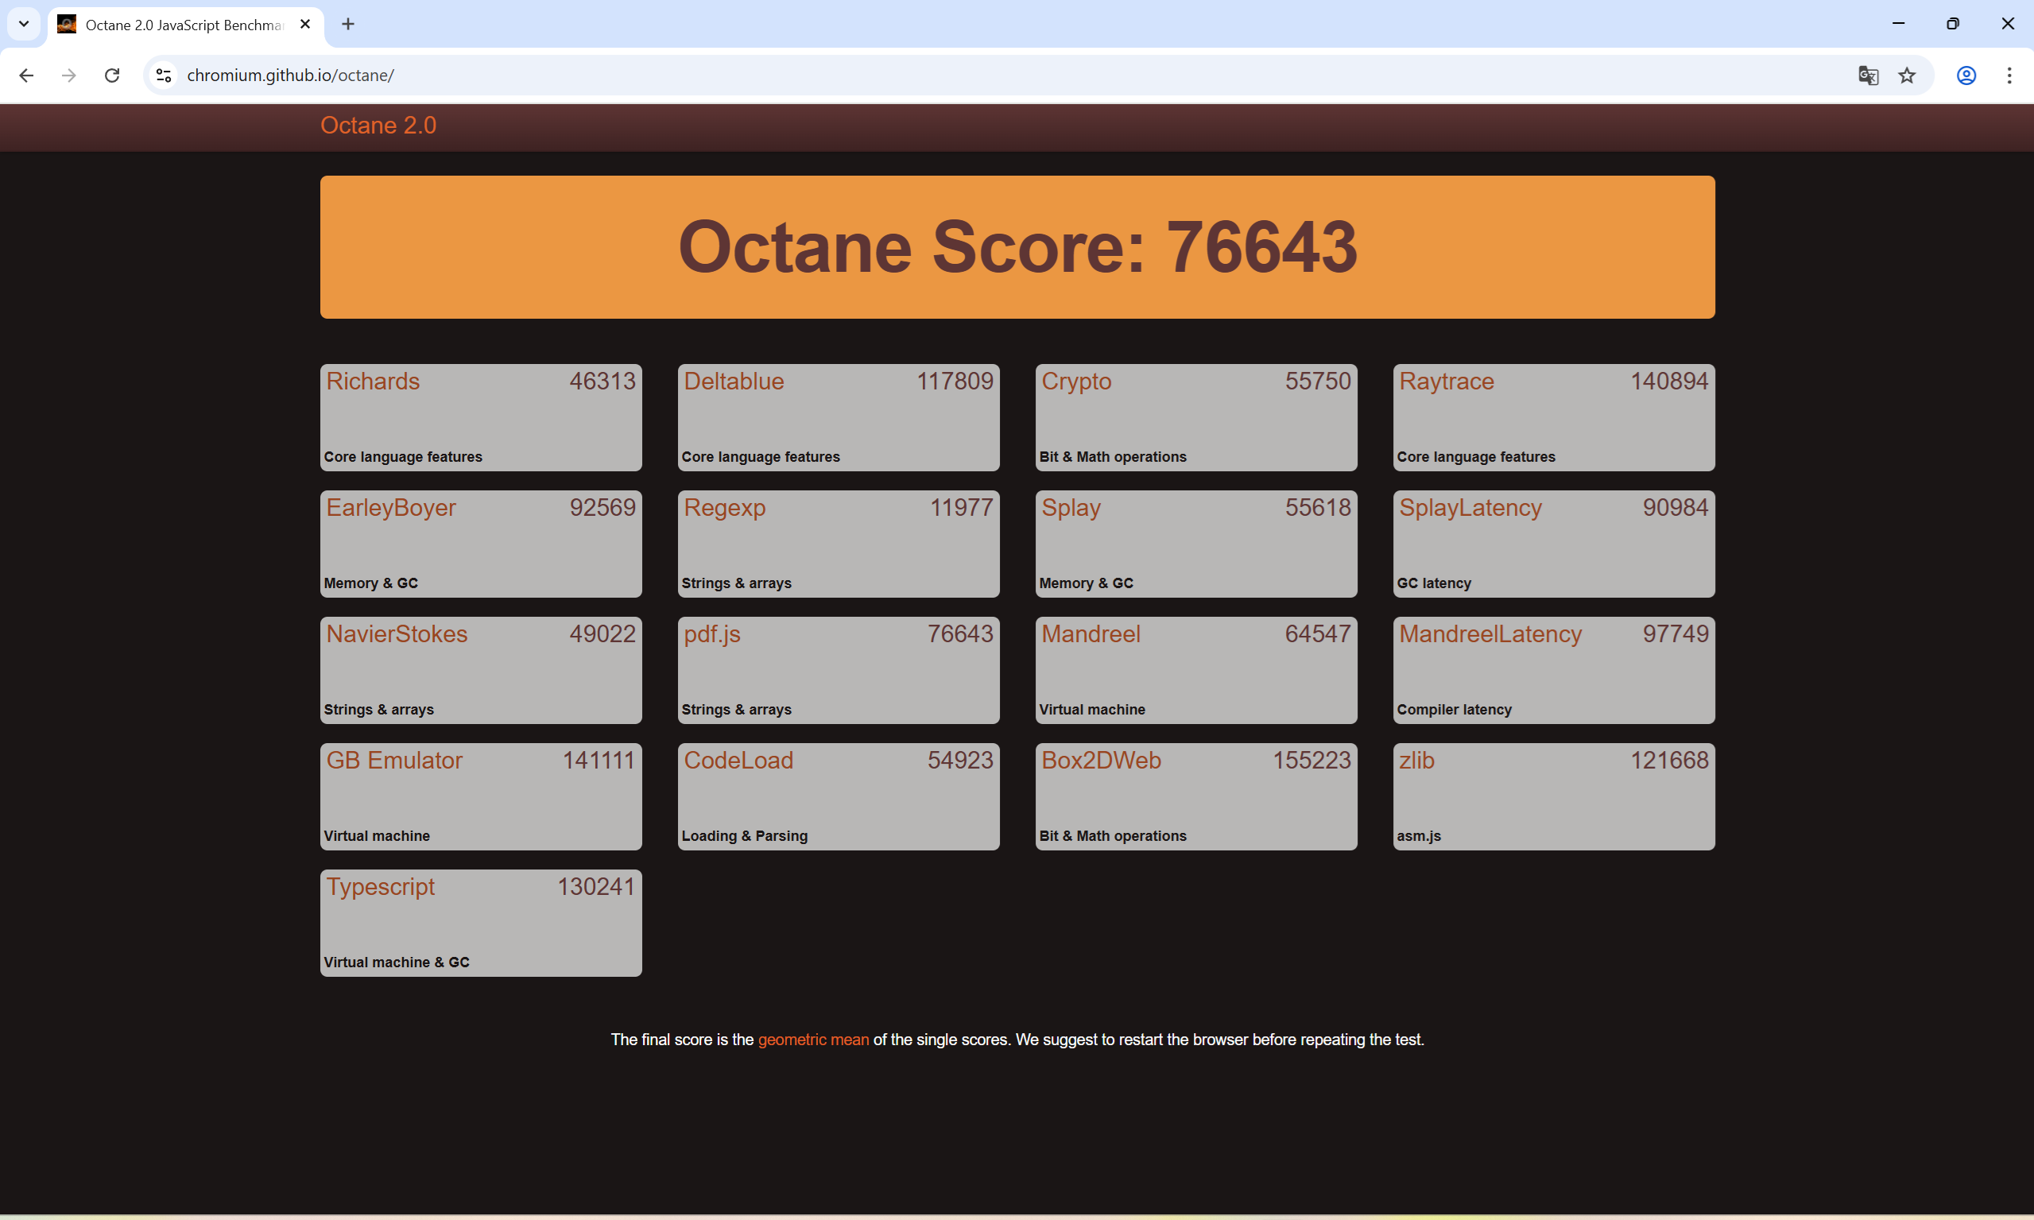Viewport: 2034px width, 1220px height.
Task: Click the browser back arrow
Action: pos(26,76)
